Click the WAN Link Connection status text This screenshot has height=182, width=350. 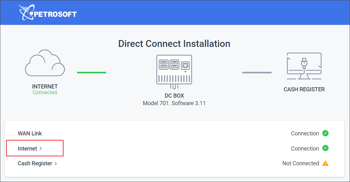point(305,134)
